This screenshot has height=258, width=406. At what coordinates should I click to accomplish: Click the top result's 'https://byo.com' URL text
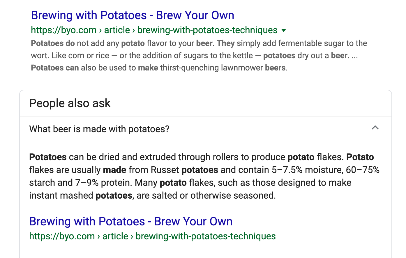tap(64, 30)
